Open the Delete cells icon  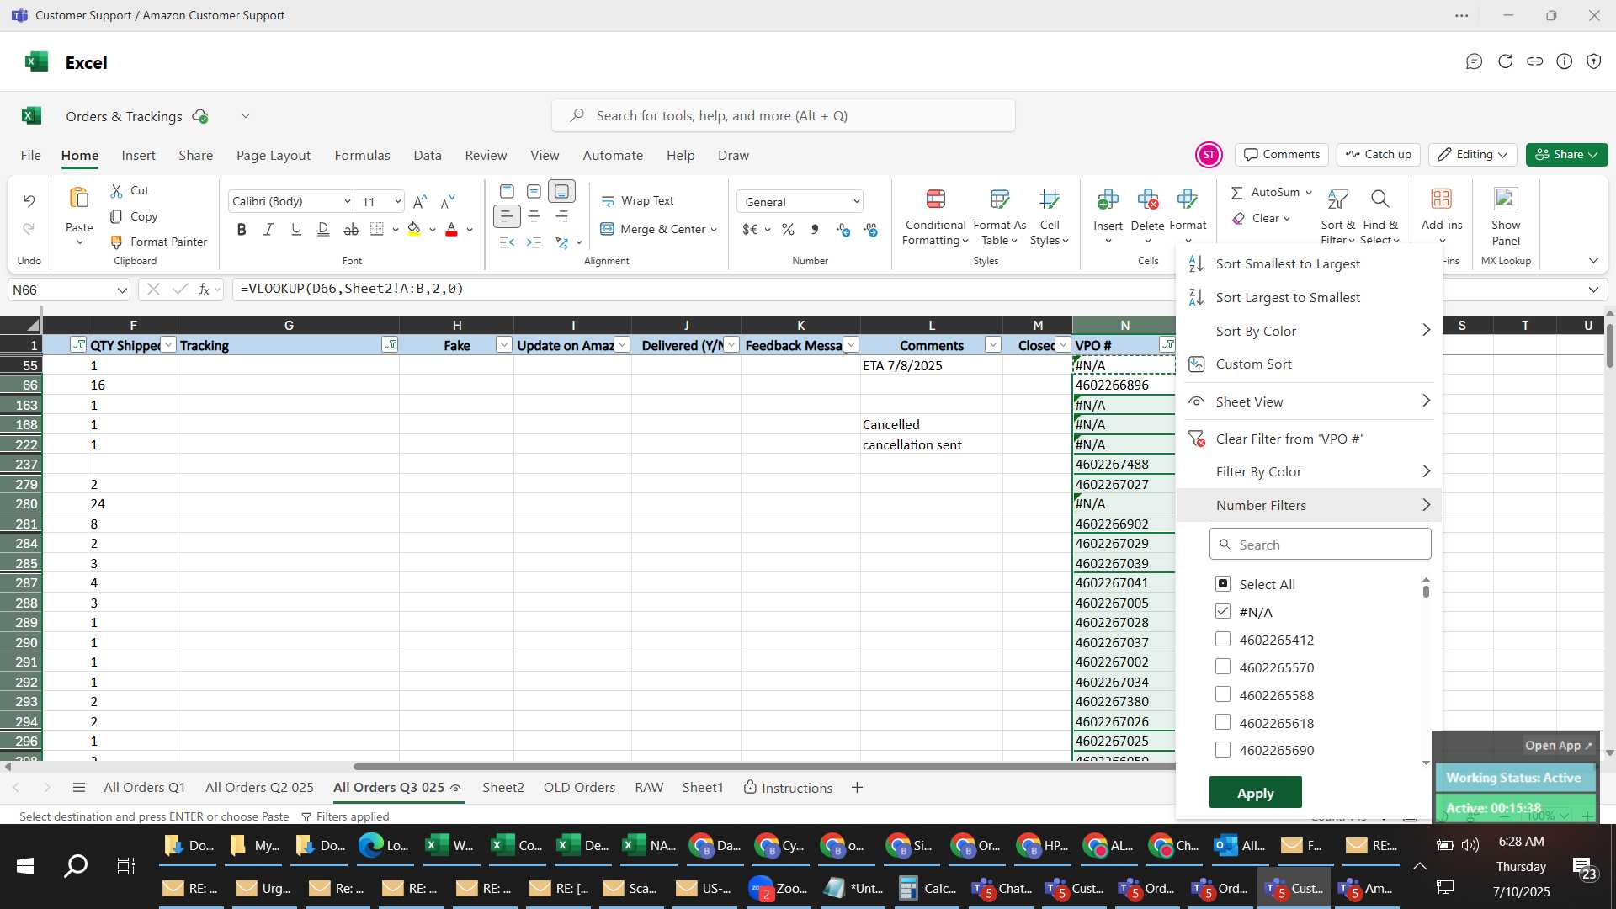point(1147,199)
